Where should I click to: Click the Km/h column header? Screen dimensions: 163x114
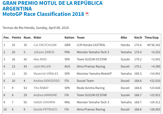tap(138, 38)
